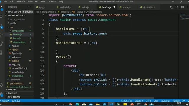The image size is (189, 106).
Task: Open Run and Debug view
Action: [1, 35]
